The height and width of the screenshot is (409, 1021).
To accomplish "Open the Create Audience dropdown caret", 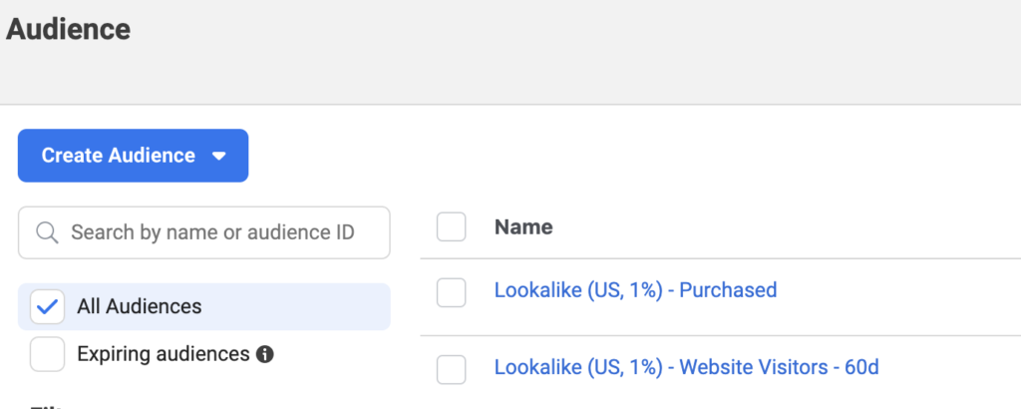I will [219, 157].
